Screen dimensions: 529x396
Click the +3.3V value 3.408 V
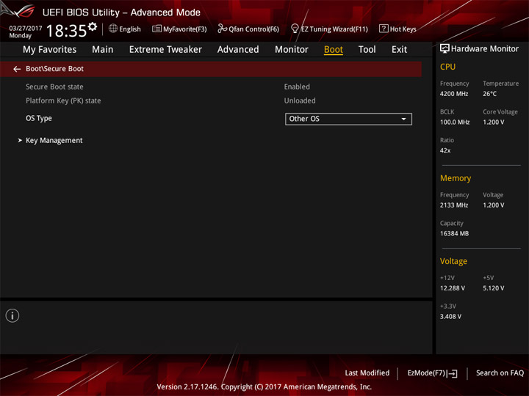coord(450,316)
